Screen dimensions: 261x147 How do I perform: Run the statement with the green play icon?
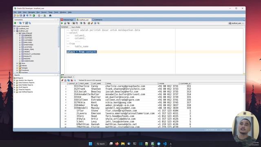(x=62, y=23)
